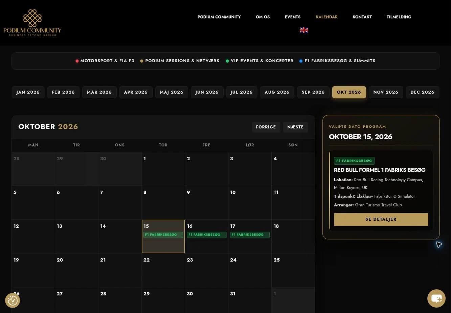The width and height of the screenshot is (451, 313).
Task: Select the MAR 2026 month tab
Action: (x=99, y=92)
